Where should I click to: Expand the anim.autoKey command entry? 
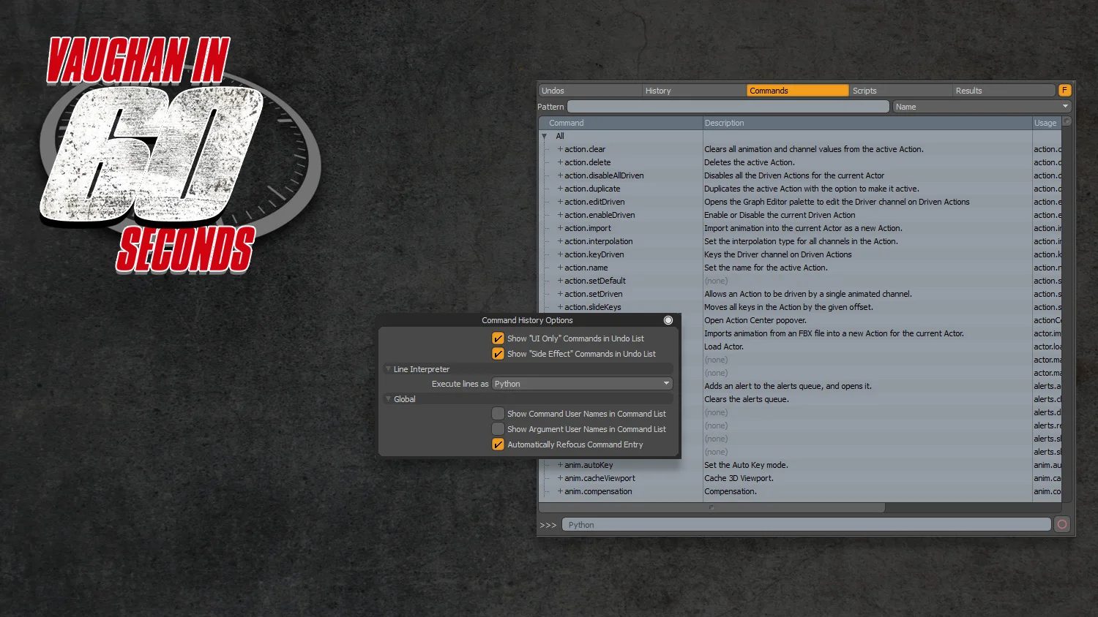560,465
